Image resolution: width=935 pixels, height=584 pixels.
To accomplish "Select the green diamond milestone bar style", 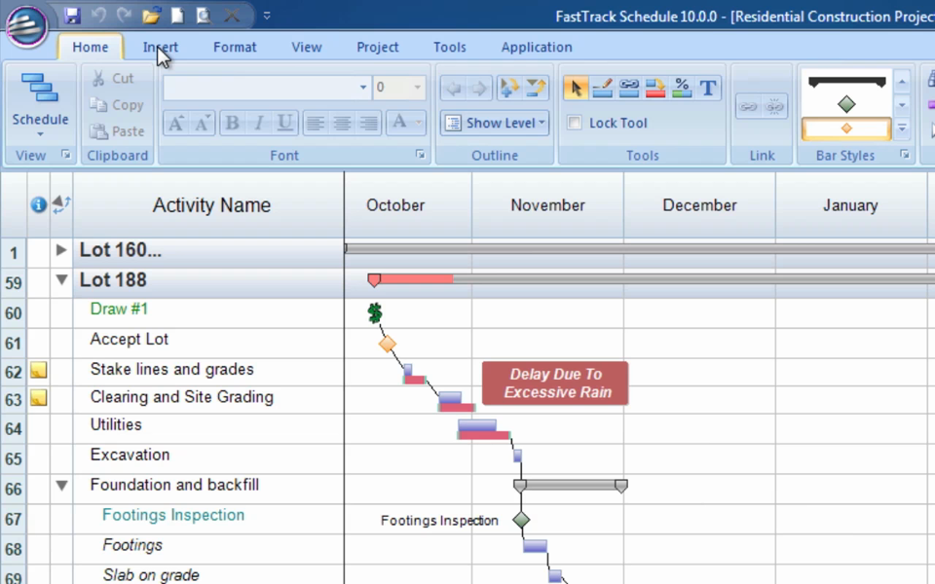I will tap(846, 104).
